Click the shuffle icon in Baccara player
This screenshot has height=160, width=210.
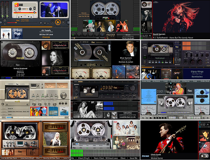96,35
